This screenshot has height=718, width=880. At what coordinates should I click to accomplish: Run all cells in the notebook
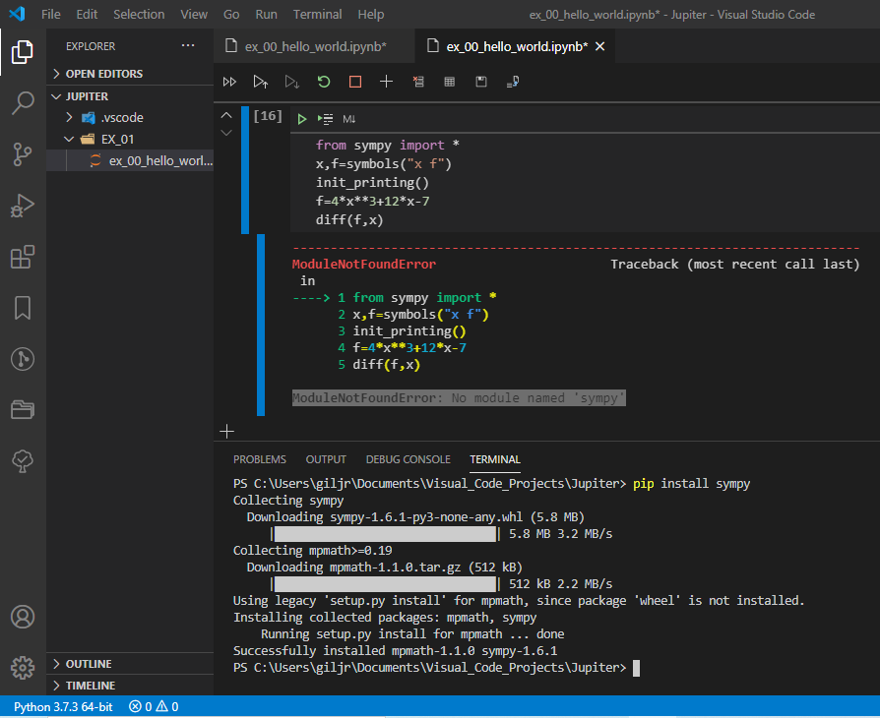coord(229,82)
